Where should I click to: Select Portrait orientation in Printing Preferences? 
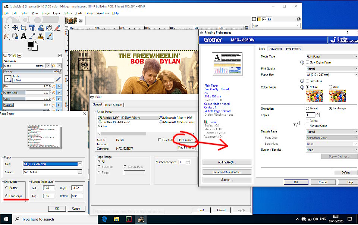(x=307, y=109)
